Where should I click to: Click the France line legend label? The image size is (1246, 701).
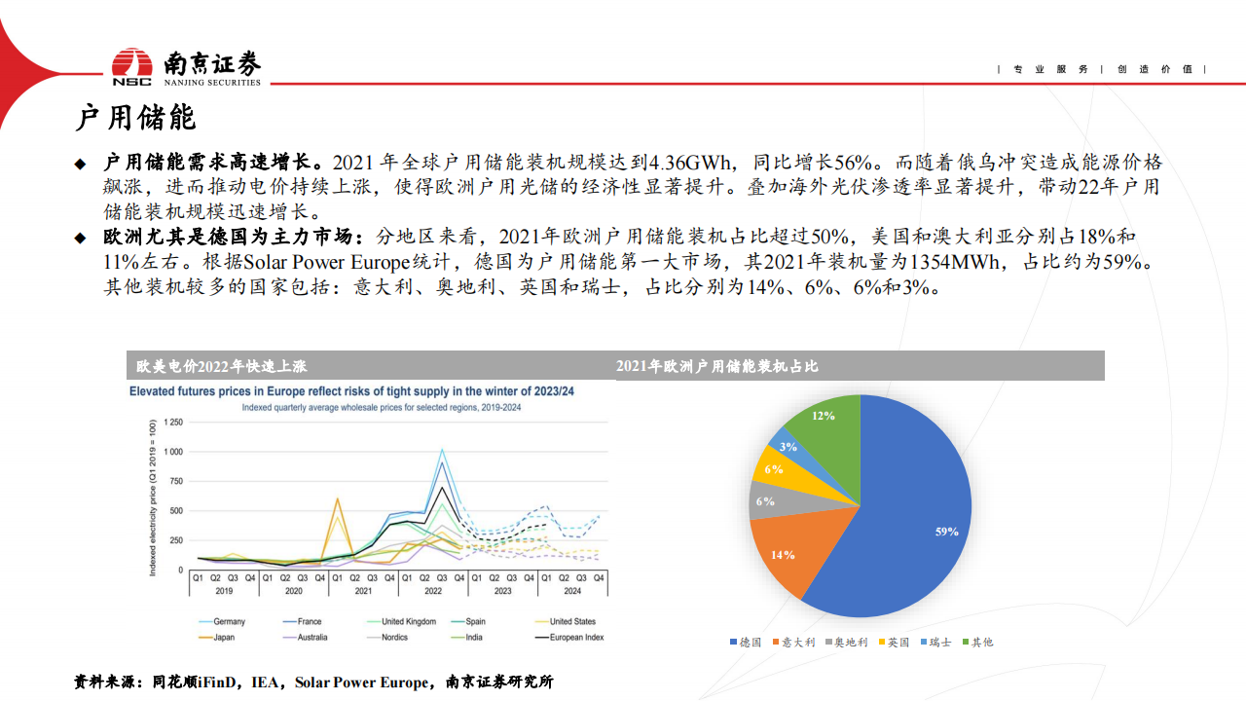[x=311, y=621]
